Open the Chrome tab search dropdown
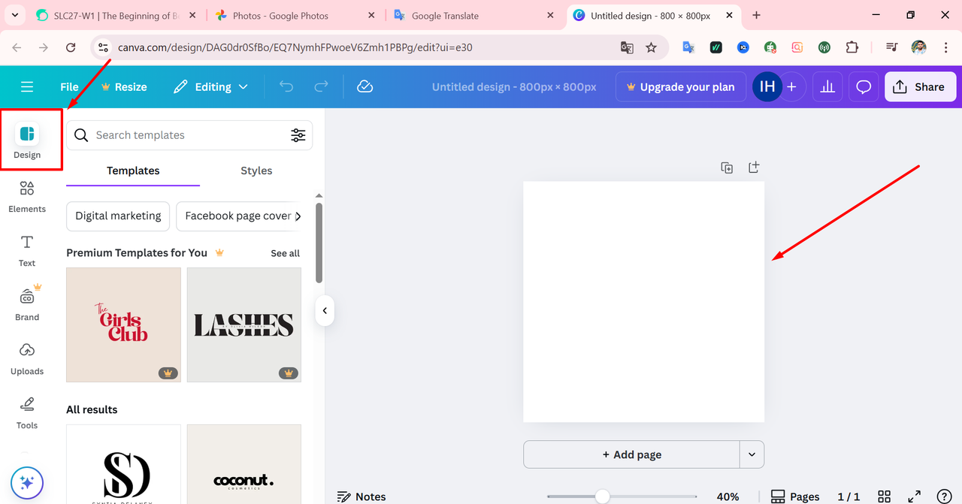Image resolution: width=962 pixels, height=504 pixels. tap(14, 15)
